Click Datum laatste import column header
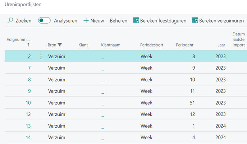 238,39
